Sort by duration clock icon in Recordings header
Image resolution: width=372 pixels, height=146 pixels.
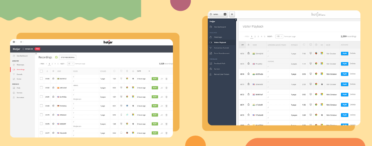(x=114, y=71)
